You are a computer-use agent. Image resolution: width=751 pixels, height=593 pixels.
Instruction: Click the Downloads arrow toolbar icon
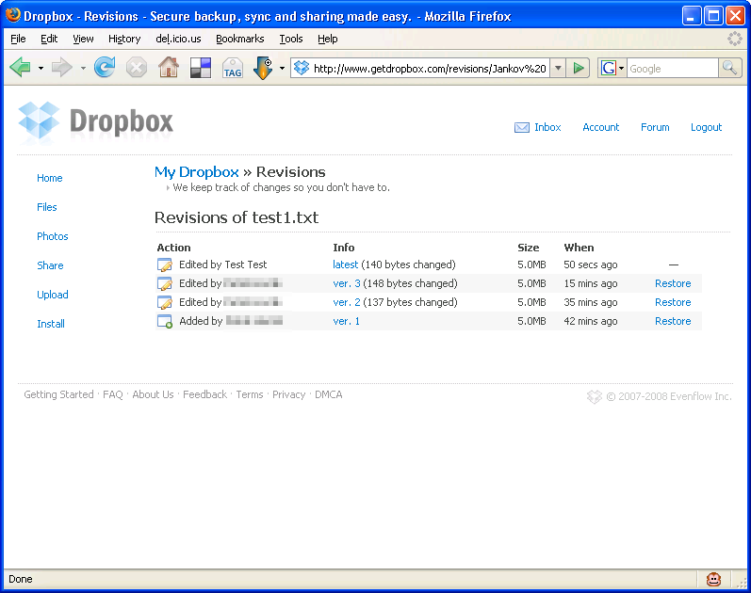point(263,68)
